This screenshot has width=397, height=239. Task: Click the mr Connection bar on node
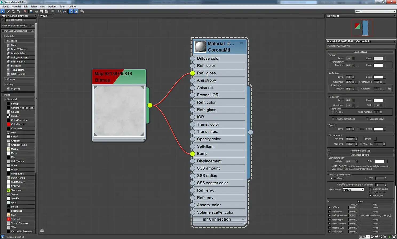point(219,219)
